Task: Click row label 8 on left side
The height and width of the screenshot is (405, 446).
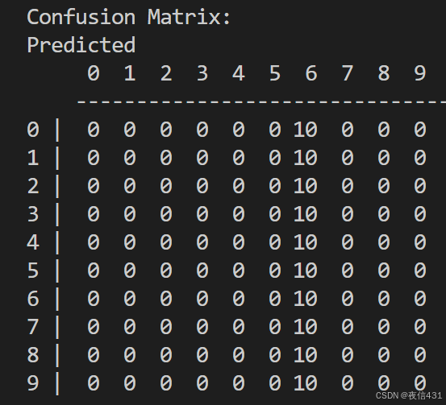Action: pos(33,355)
